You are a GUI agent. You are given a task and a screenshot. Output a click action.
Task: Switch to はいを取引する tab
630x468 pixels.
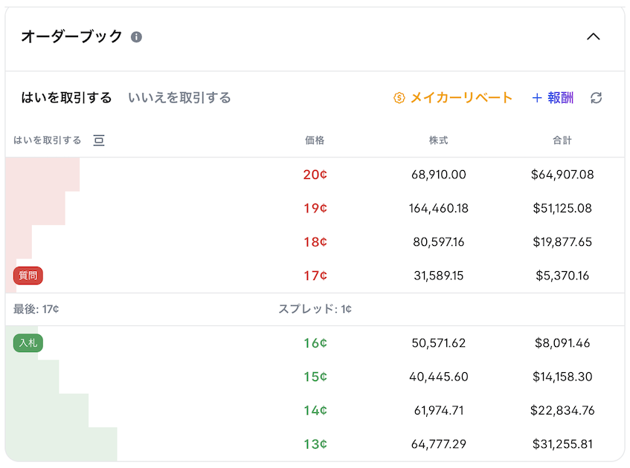[66, 97]
